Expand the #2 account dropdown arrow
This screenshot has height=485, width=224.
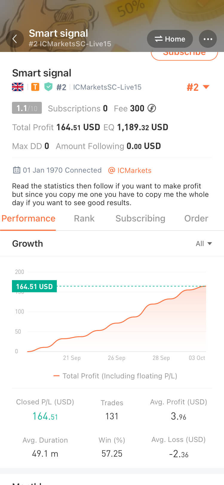(206, 87)
